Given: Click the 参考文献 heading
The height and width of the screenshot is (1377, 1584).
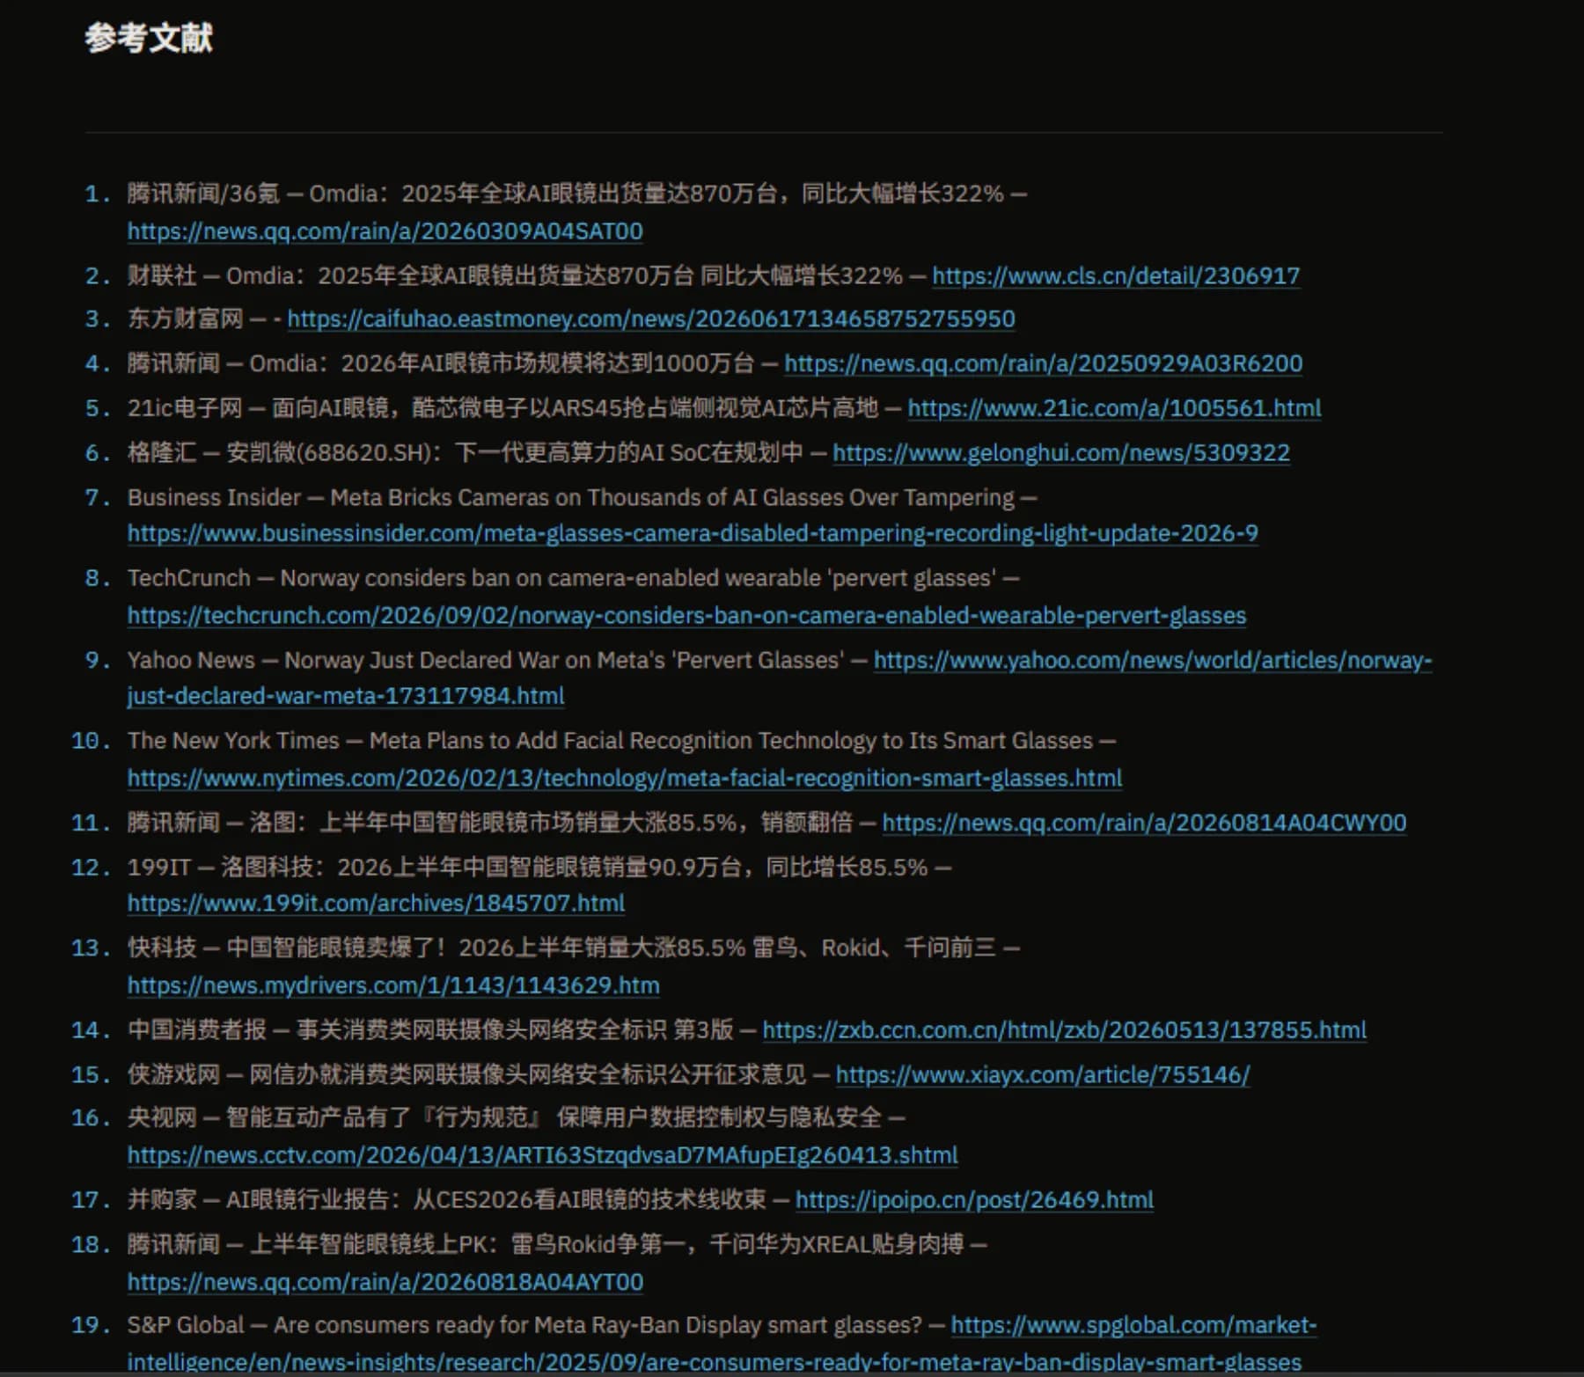Looking at the screenshot, I should click(149, 39).
